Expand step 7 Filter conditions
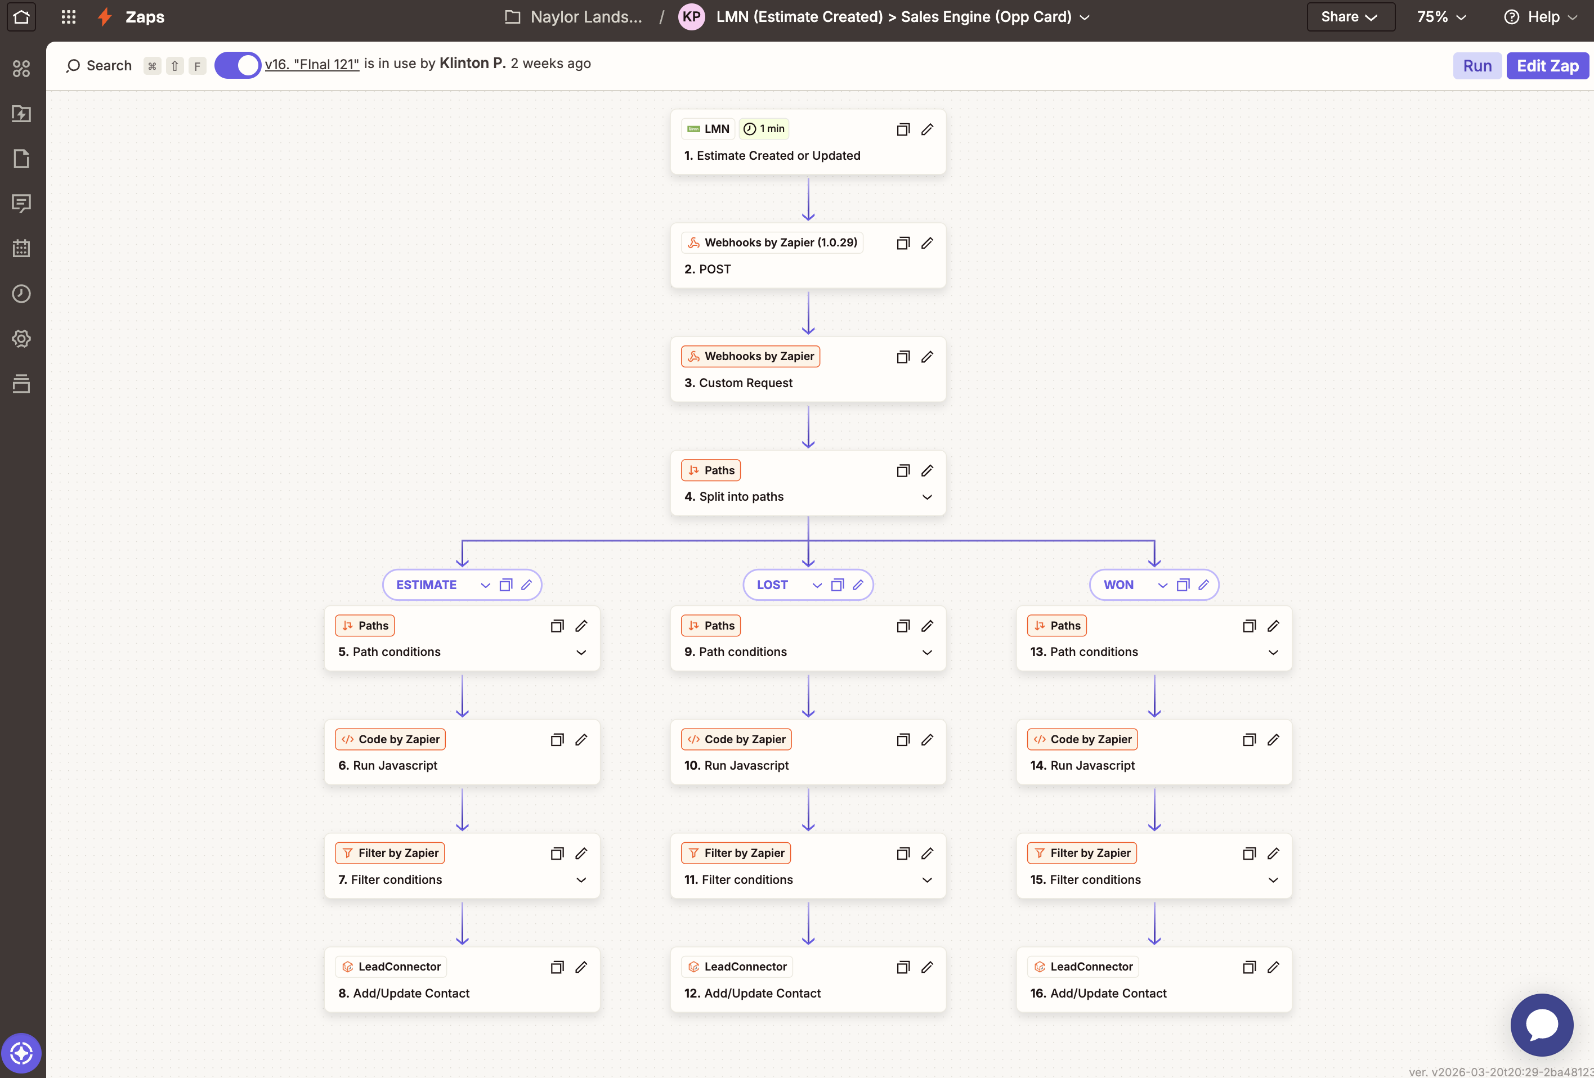Screen dimensions: 1594x1078 581,880
